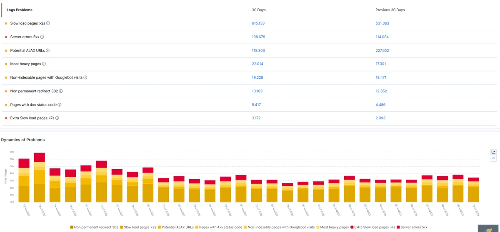Open info icon for Pages with 4xx status code
The width and height of the screenshot is (500, 232).
tap(60, 105)
